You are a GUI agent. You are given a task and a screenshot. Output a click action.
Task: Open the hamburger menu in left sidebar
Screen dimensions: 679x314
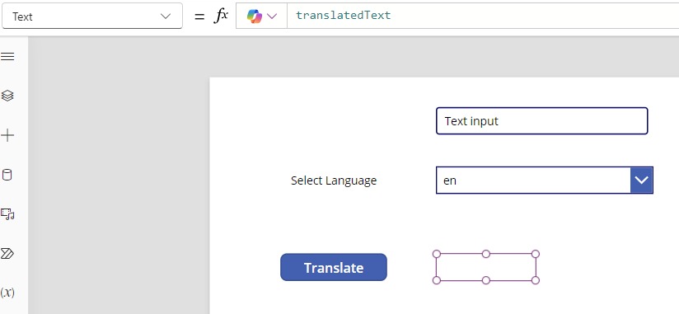click(7, 56)
